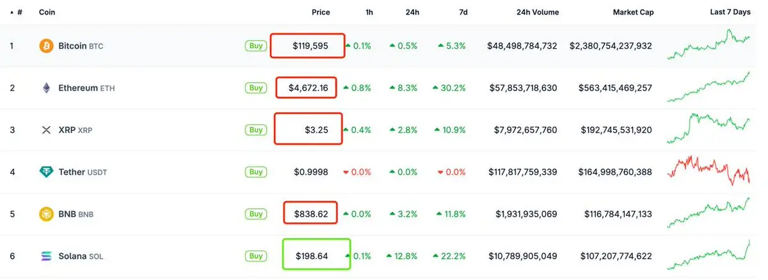Open Tether's red 7-day sparkline chart
The image size is (768, 280).
708,170
